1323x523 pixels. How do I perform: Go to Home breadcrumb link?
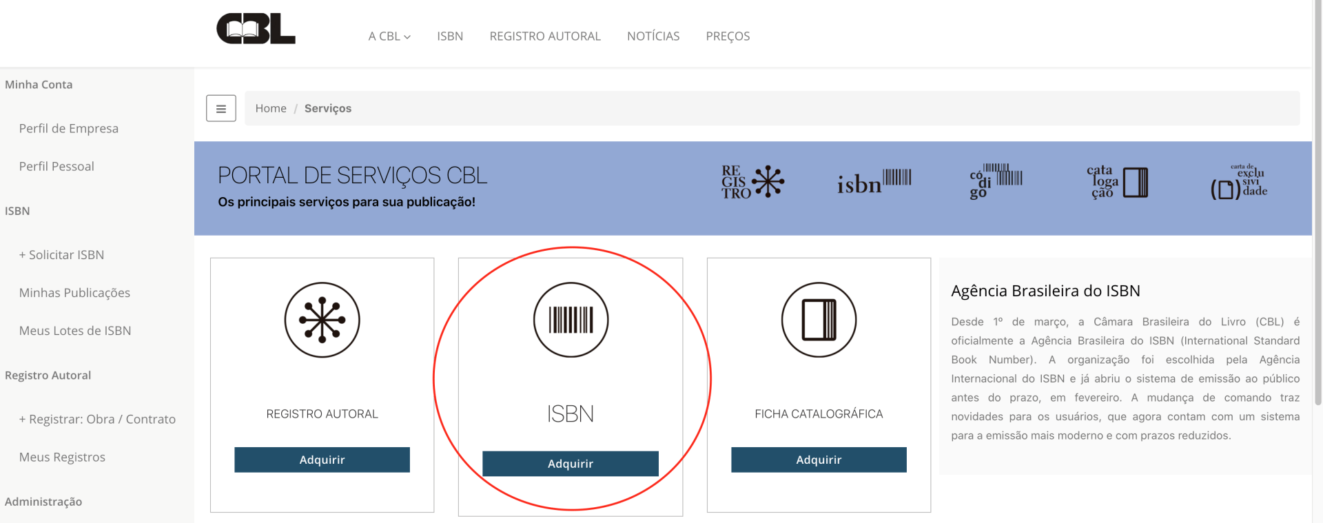click(271, 108)
